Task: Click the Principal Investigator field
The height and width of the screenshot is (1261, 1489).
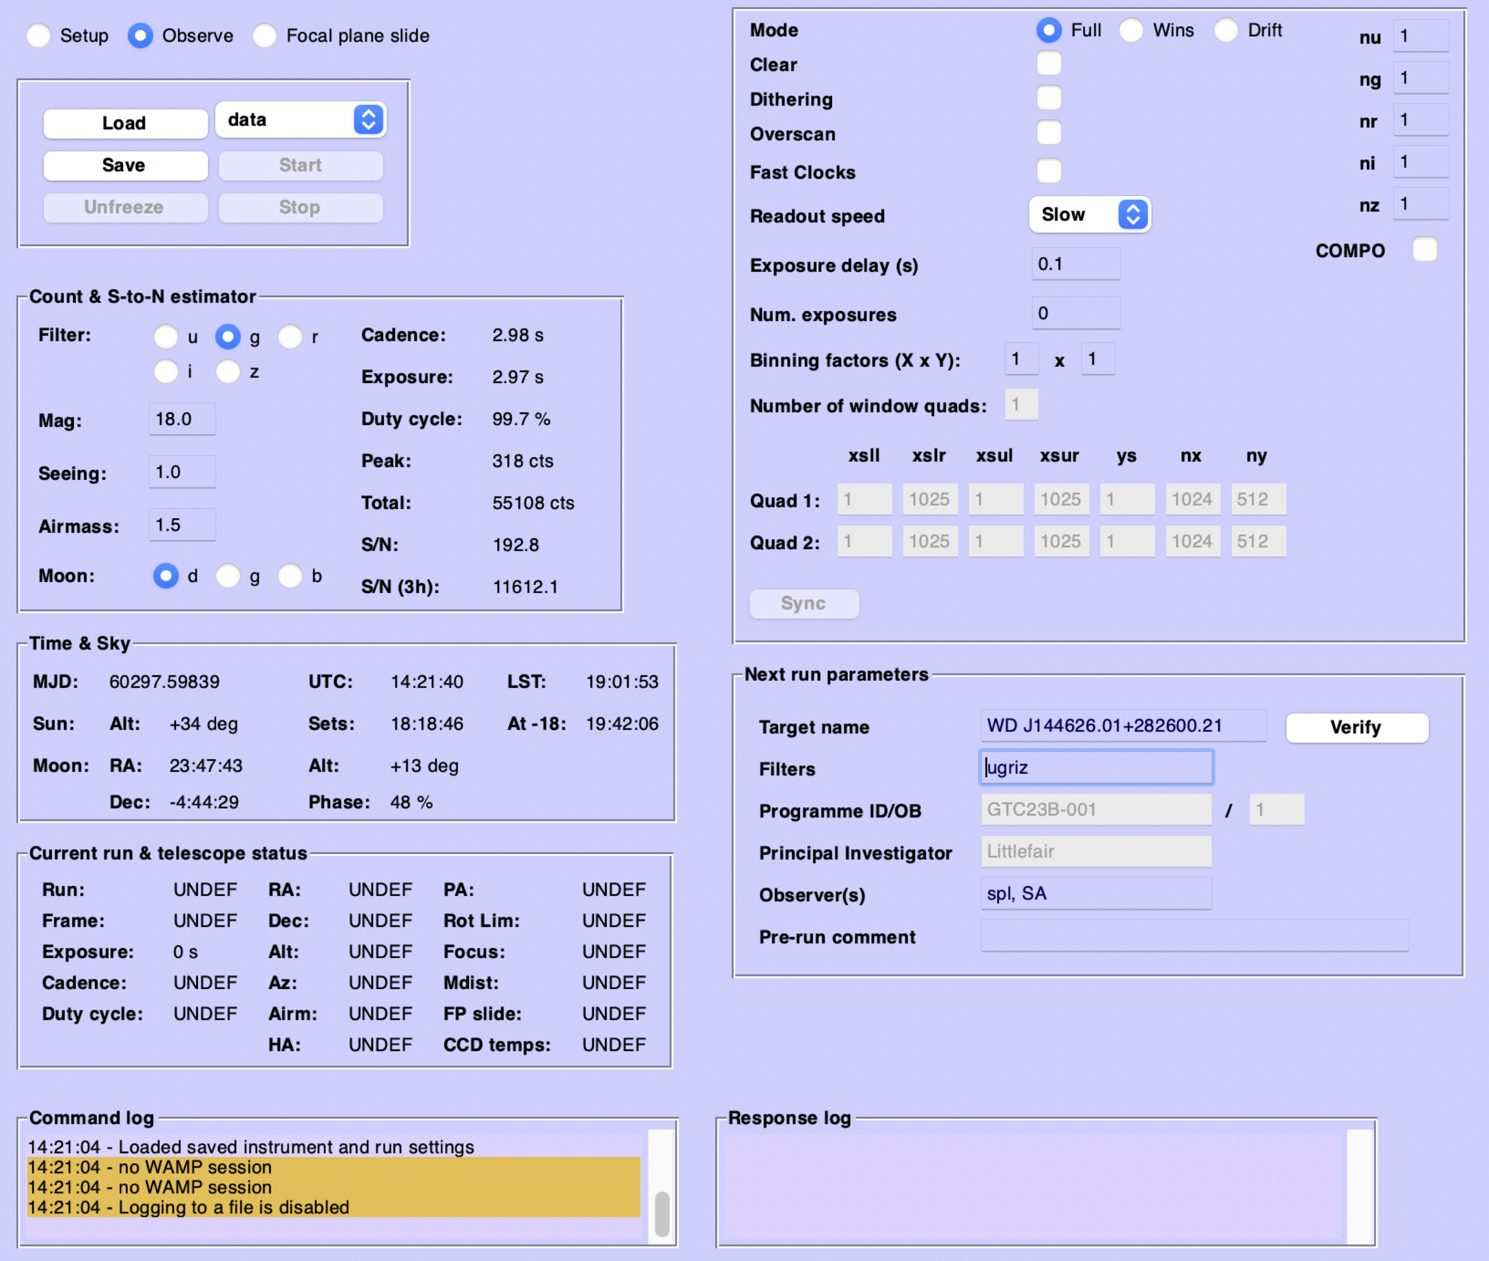Action: point(1096,851)
